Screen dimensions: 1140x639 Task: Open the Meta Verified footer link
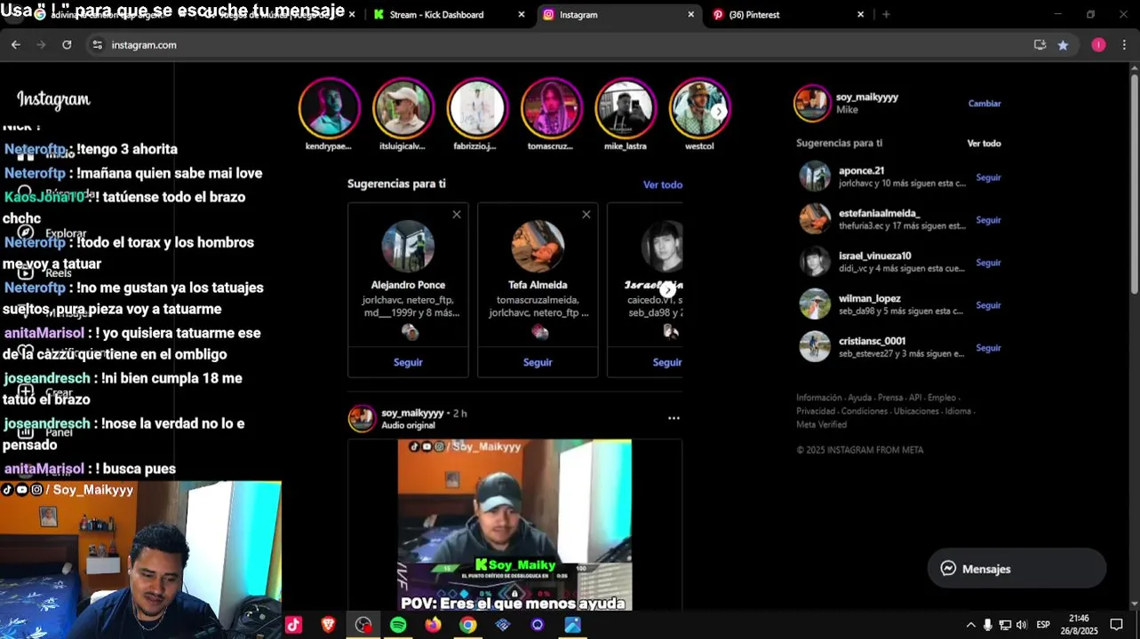pyautogui.click(x=821, y=425)
